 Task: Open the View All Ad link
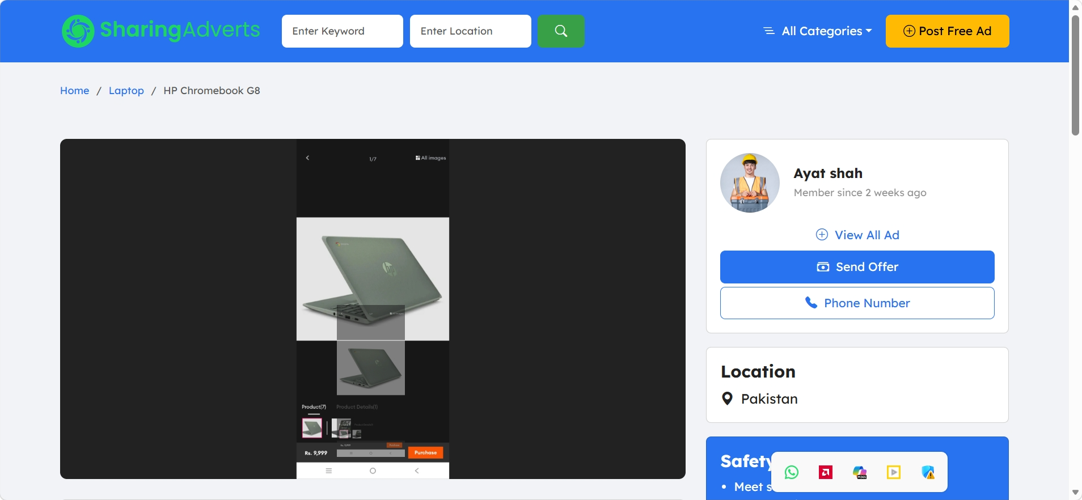point(857,235)
